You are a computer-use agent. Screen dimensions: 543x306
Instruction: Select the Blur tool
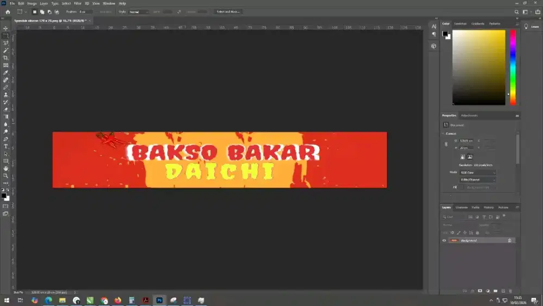[x=5, y=124]
